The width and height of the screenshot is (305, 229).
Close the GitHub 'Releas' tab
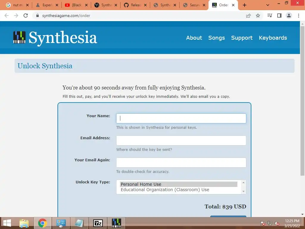coord(145,5)
